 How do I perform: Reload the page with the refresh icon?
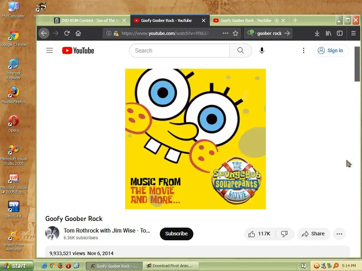point(67,34)
